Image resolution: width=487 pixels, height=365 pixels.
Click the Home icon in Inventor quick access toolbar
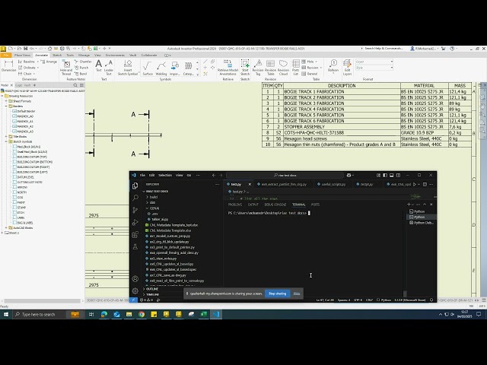click(x=49, y=49)
